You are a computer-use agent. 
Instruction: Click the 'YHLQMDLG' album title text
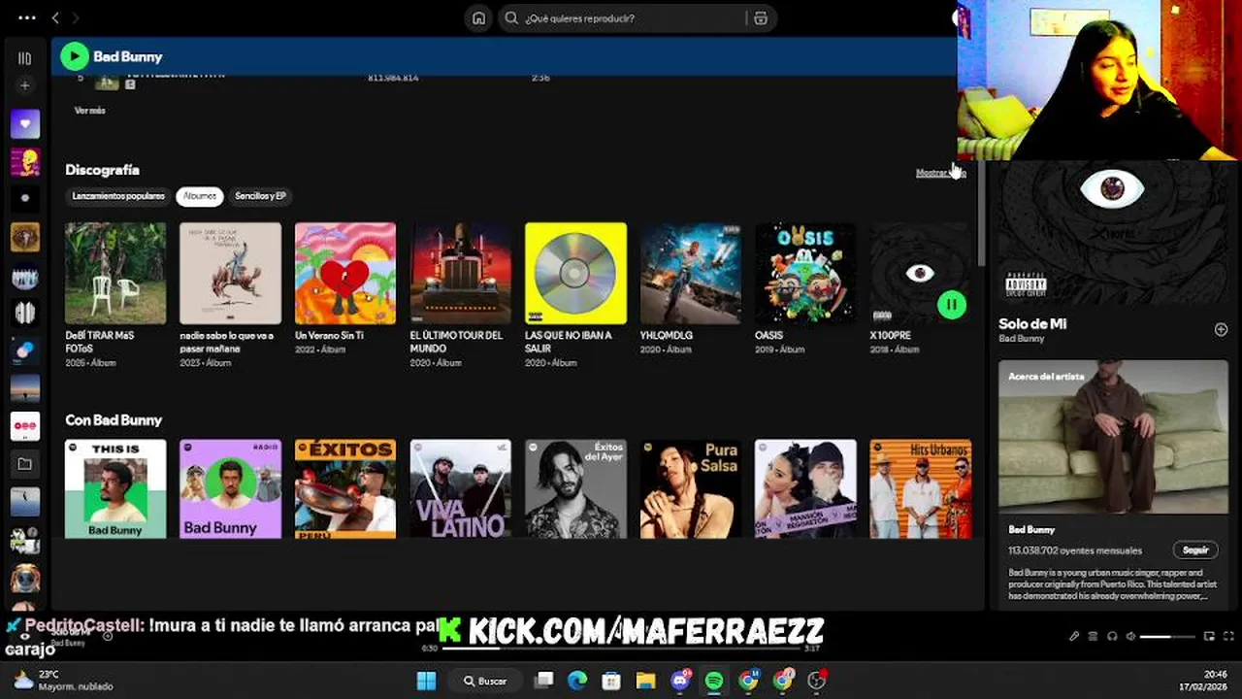point(666,335)
